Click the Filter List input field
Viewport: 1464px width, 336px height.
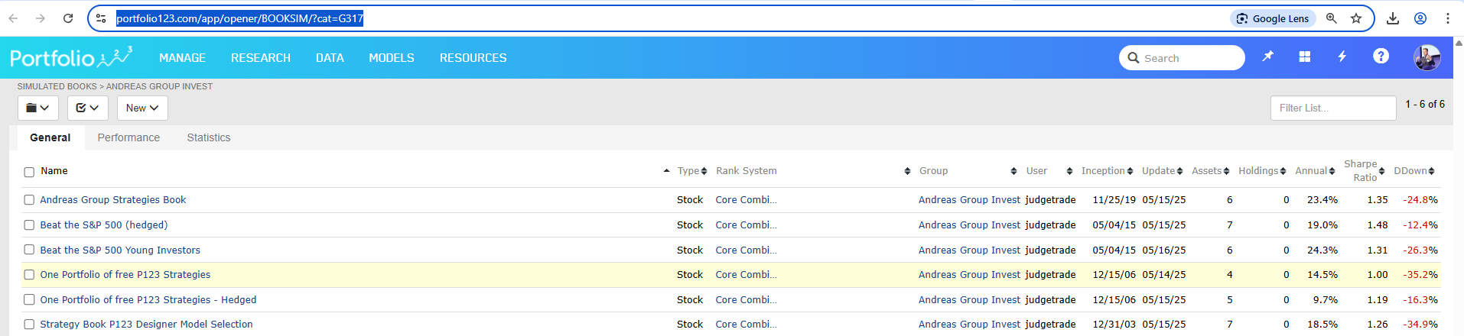point(1333,108)
